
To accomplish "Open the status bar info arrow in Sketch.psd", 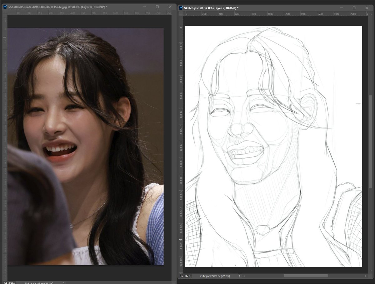I will point(240,276).
